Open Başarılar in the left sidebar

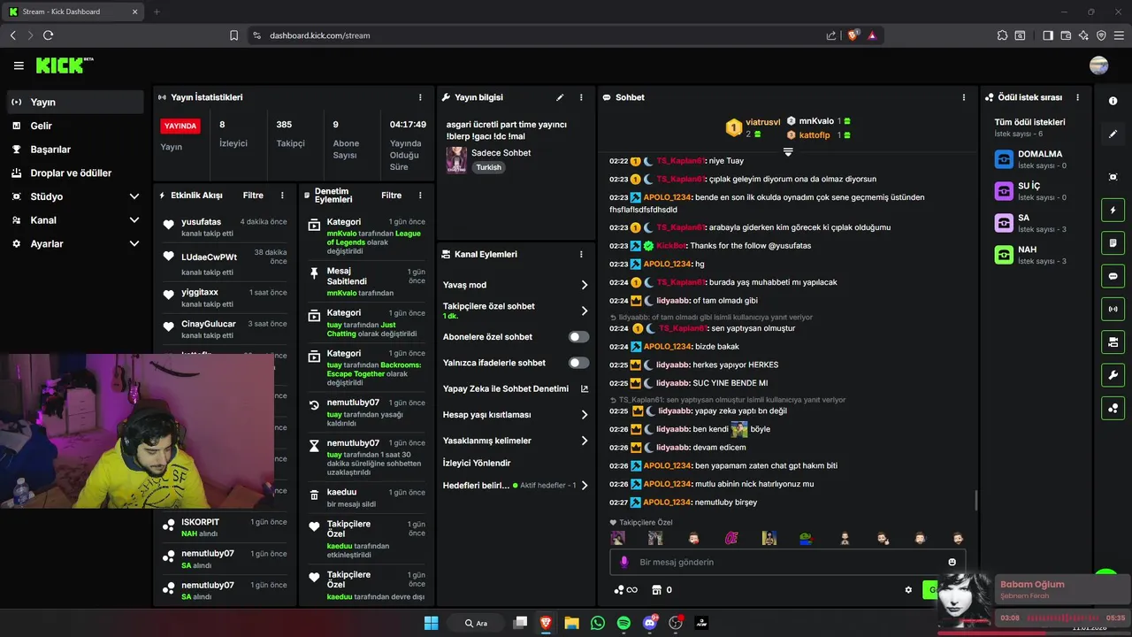tap(75, 150)
